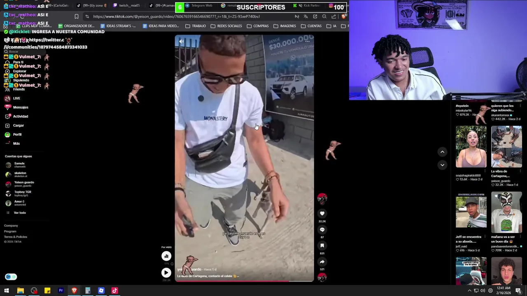527x296 pixels.
Task: Open Actividad in the TikTok sidebar
Action: 16,116
